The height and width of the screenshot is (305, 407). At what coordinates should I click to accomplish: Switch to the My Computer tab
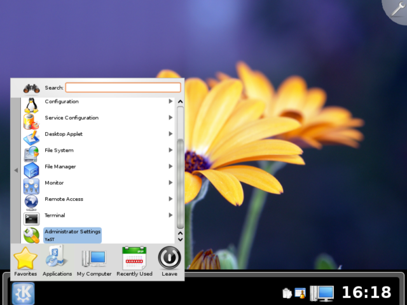pyautogui.click(x=94, y=261)
